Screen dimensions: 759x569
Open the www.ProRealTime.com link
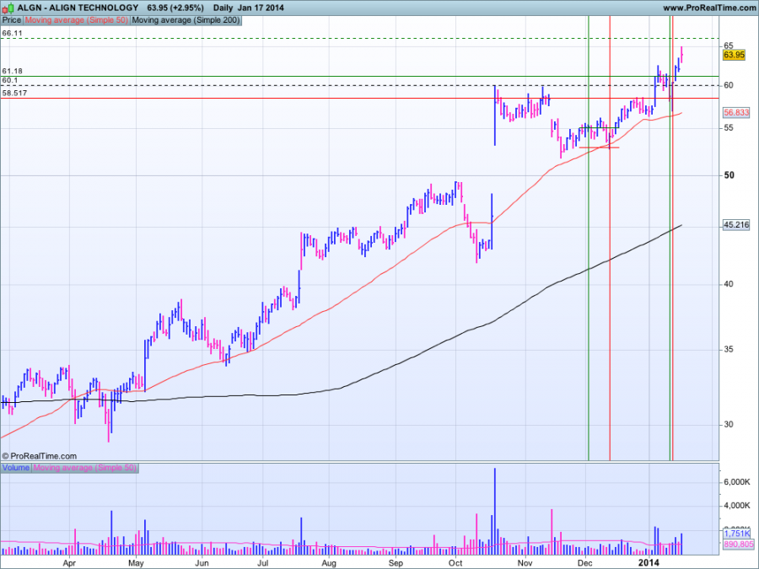(x=709, y=8)
